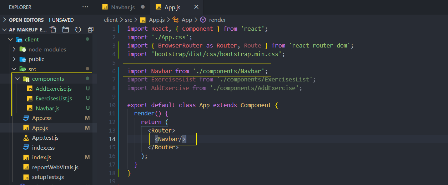The image size is (448, 185).
Task: Select App.css in the file tree
Action: click(x=42, y=118)
